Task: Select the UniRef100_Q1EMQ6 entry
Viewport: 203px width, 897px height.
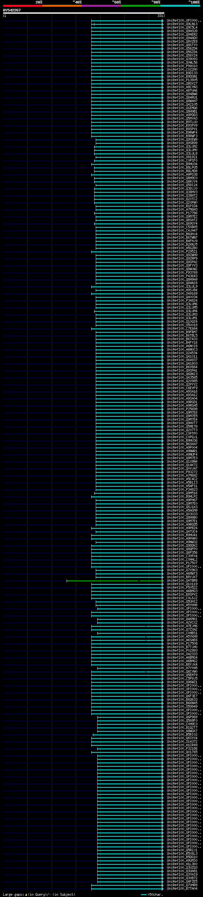Action: pos(182,108)
